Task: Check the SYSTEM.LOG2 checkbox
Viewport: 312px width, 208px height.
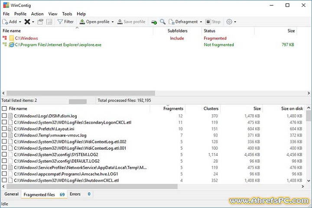Action: click(4, 154)
